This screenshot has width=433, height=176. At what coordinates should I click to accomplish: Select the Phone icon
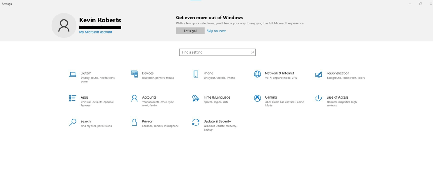(196, 74)
